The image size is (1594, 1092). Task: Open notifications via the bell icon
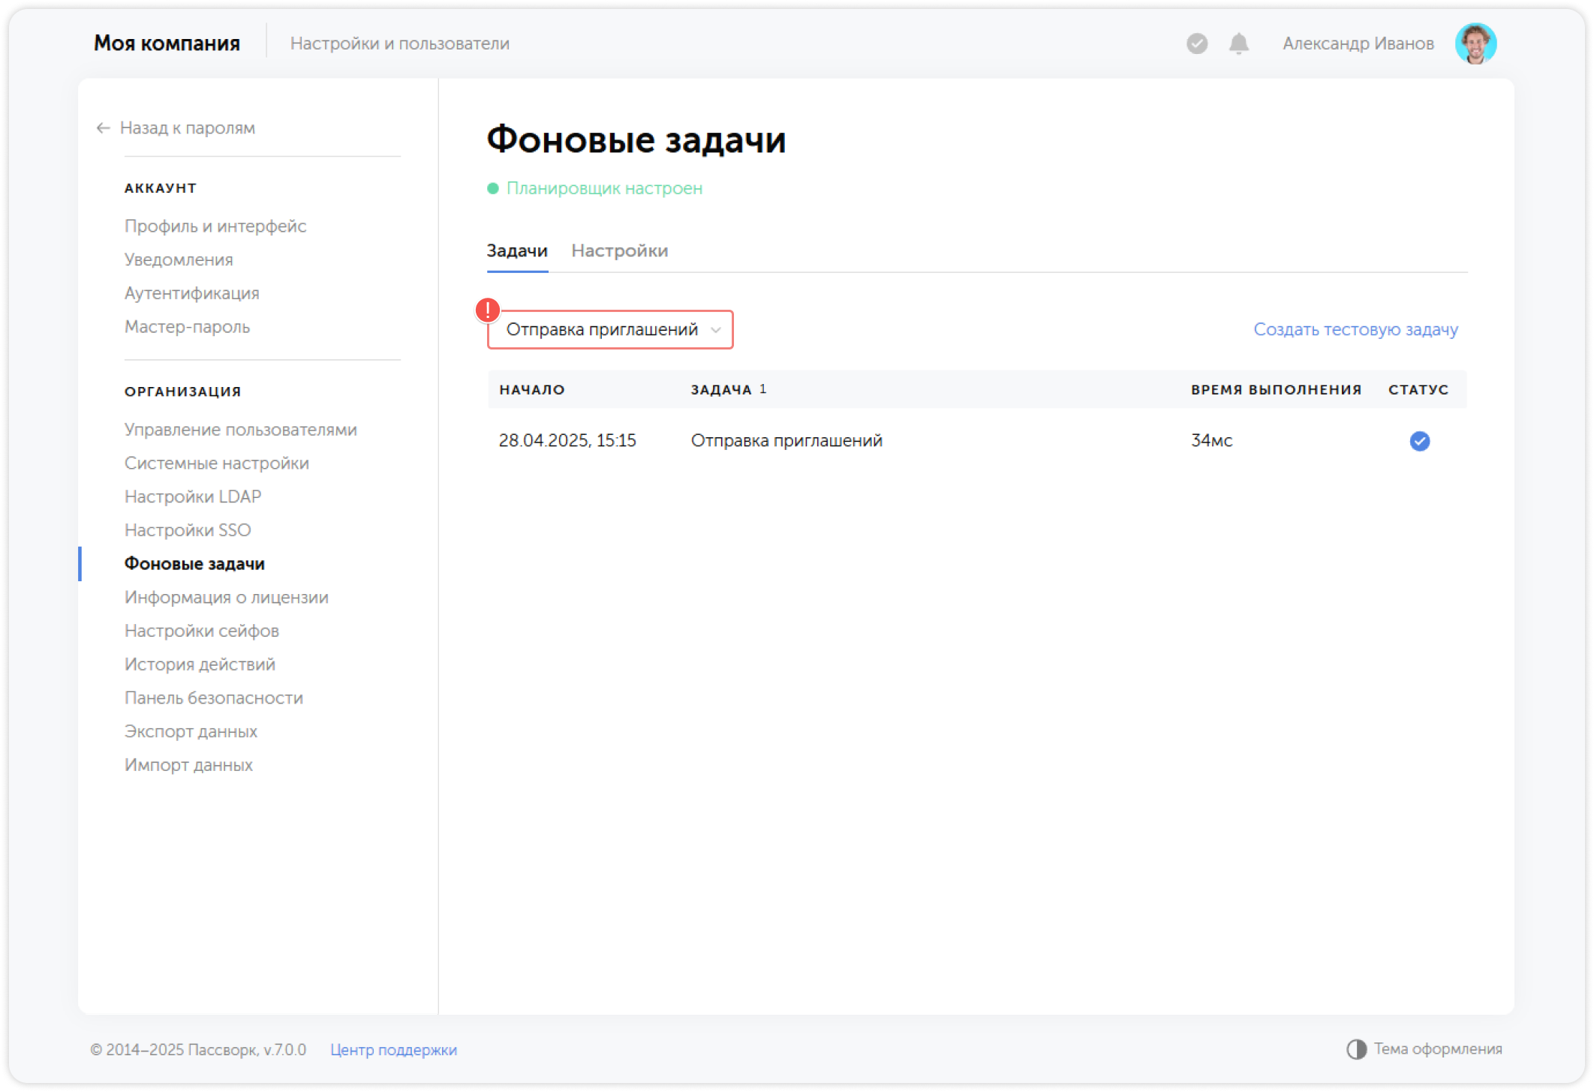[1238, 43]
